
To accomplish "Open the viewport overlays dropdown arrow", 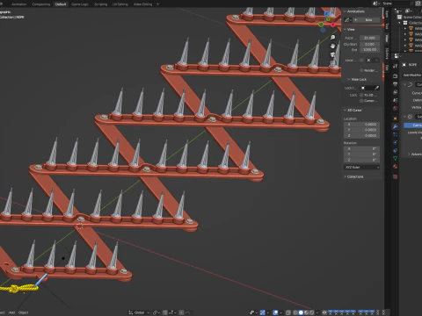I will 280,312.
